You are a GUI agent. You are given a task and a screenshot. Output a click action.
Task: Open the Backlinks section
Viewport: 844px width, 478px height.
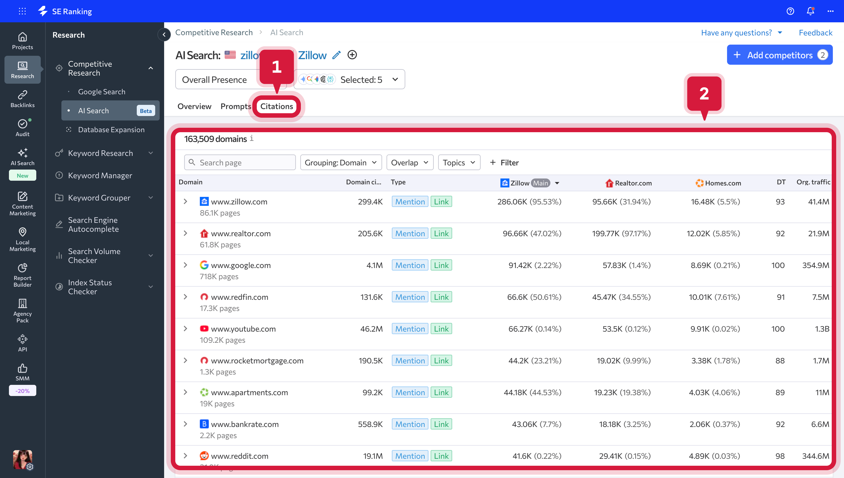(22, 99)
